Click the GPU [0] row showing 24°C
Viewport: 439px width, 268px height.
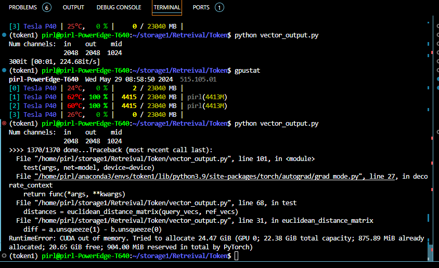[96, 88]
